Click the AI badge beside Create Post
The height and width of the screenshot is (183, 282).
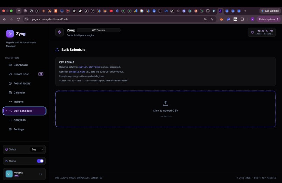[41, 74]
